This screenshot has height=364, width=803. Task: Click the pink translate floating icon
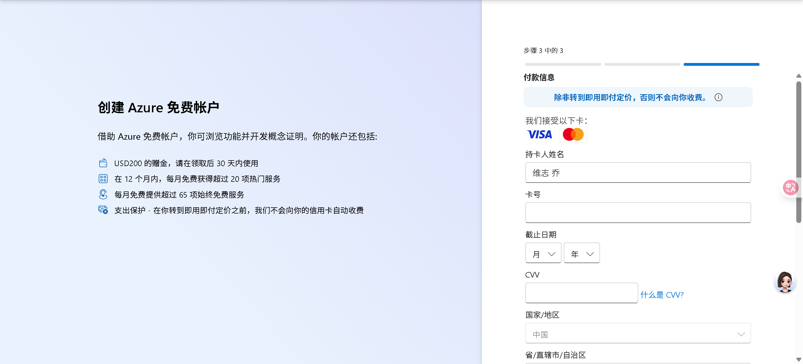[790, 188]
